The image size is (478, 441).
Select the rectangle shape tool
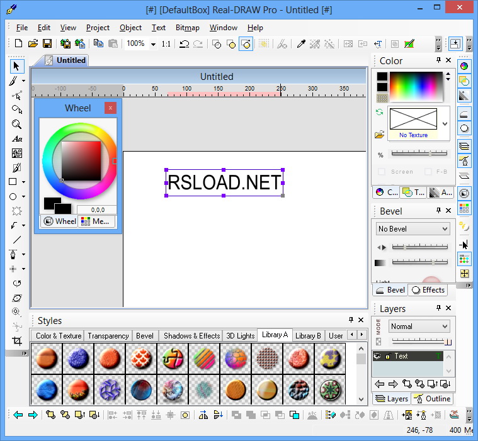(13, 182)
